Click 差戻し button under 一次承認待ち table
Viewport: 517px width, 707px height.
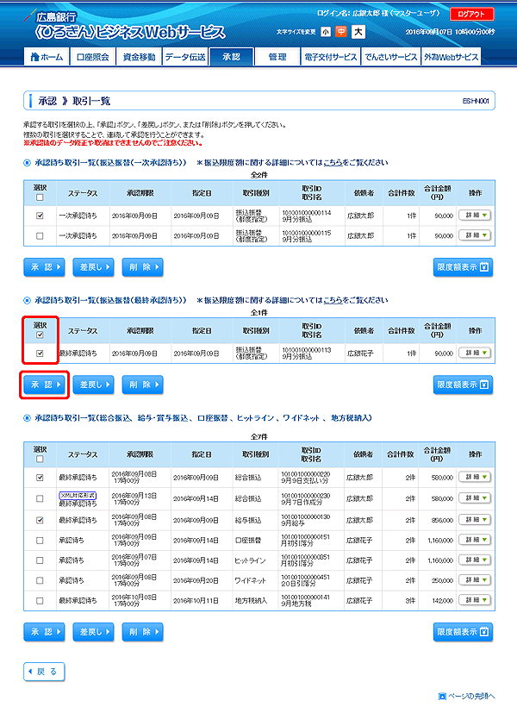tap(94, 267)
